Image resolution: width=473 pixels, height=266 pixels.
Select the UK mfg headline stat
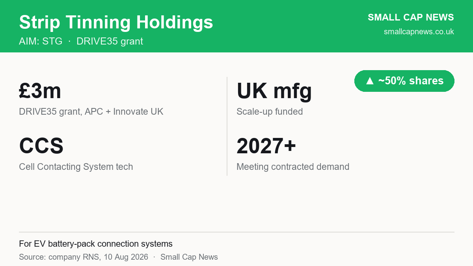[274, 91]
